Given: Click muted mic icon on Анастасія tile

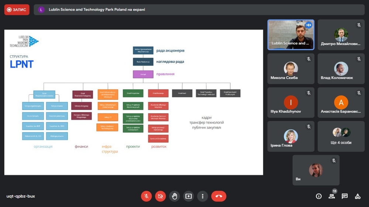Looking at the screenshot, I should pyautogui.click(x=359, y=93).
